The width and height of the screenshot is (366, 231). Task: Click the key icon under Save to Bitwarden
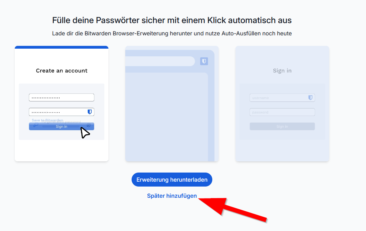[x=36, y=125]
